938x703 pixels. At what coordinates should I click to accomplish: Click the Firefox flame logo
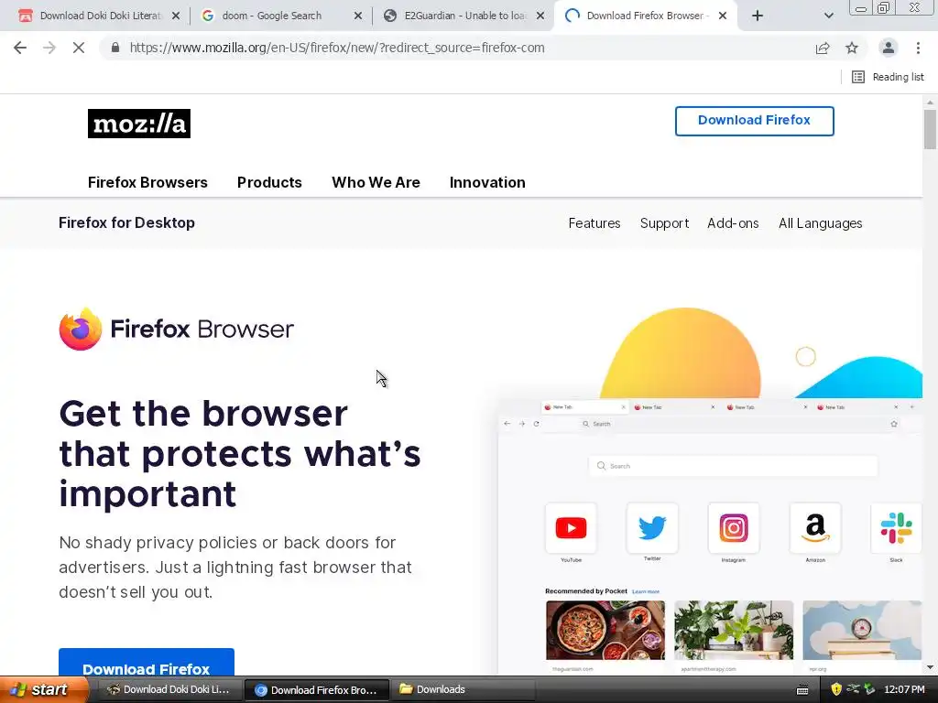(81, 329)
